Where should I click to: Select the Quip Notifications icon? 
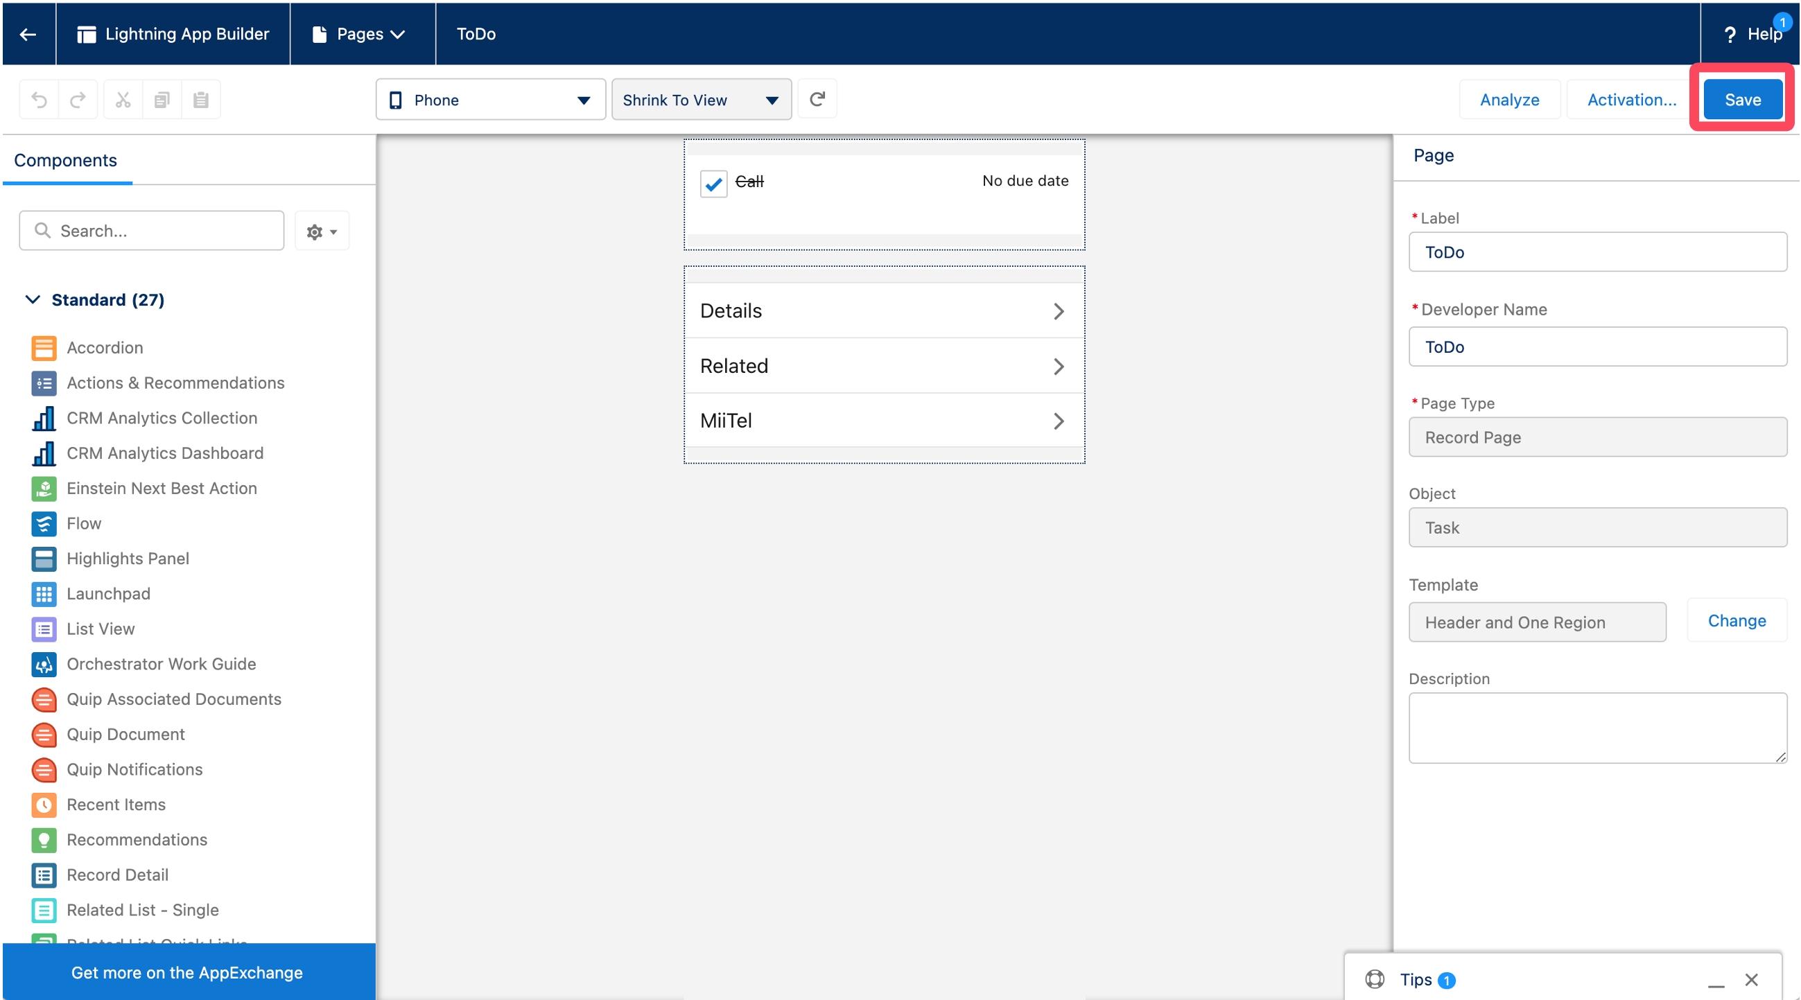[x=44, y=769]
